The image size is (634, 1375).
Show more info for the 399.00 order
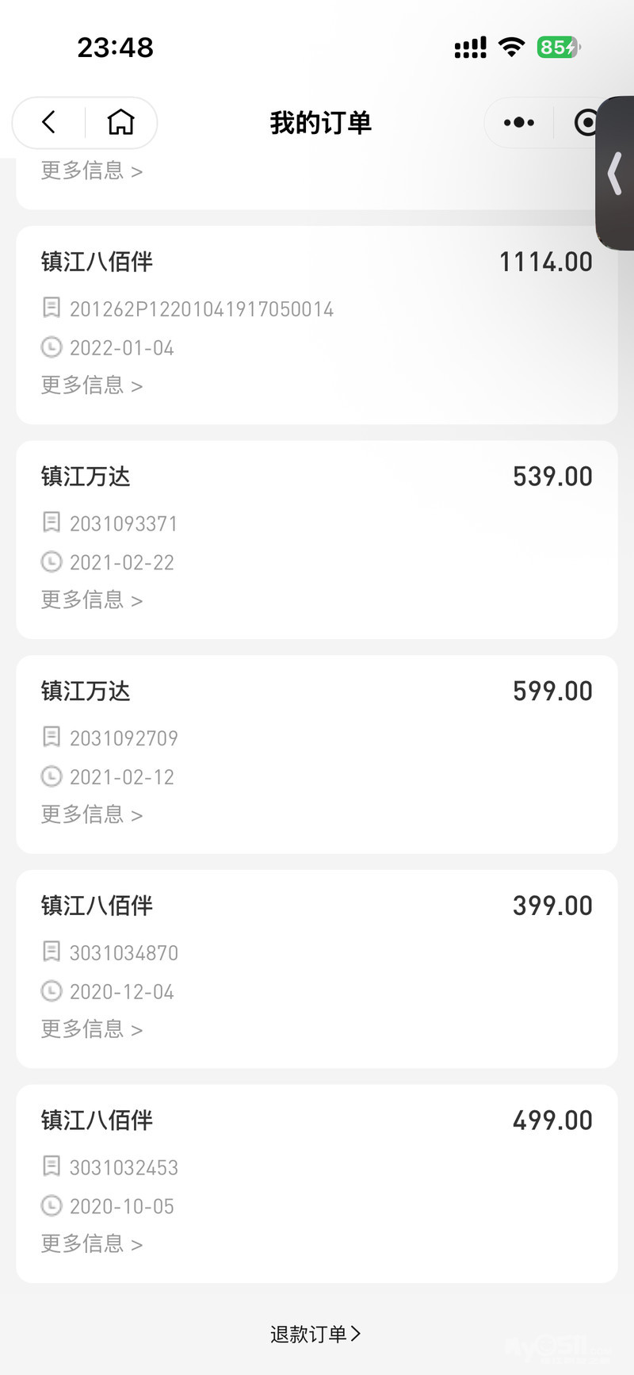point(92,1029)
